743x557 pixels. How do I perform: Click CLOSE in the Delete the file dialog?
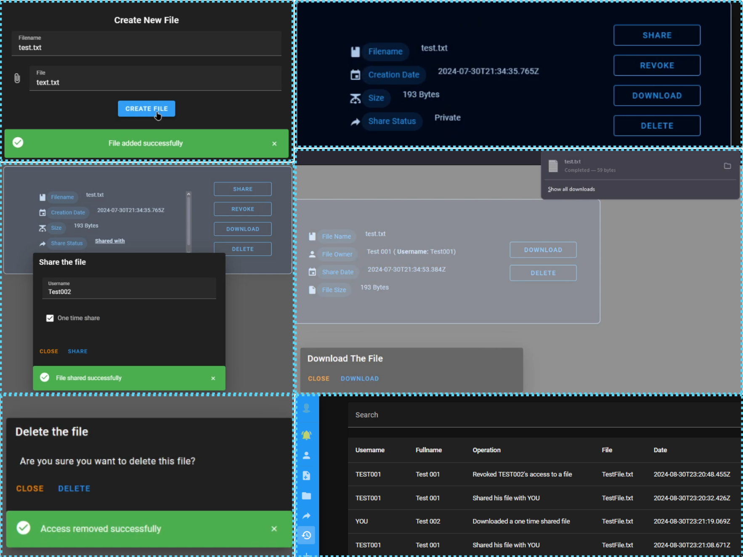[30, 489]
